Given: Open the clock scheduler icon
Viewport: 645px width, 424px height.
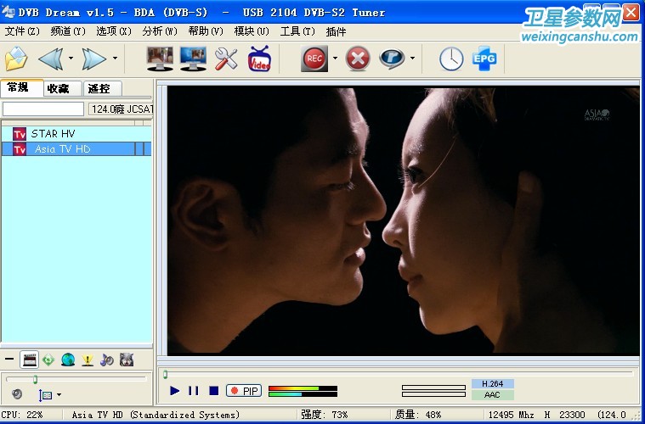Looking at the screenshot, I should [451, 59].
